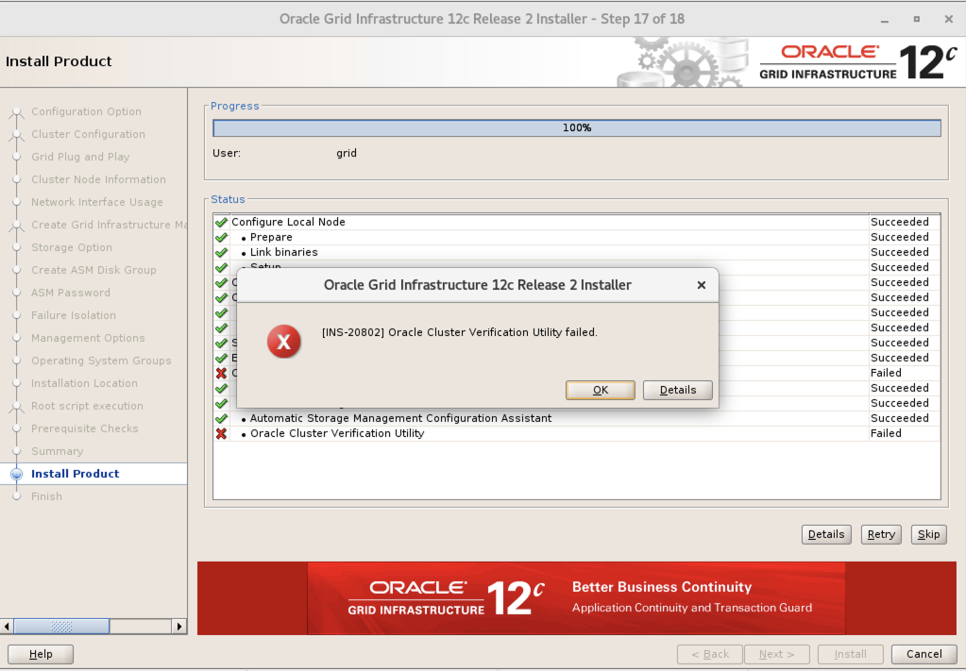Click the red error icon in dialog
Screen dimensions: 966x671
click(x=284, y=341)
